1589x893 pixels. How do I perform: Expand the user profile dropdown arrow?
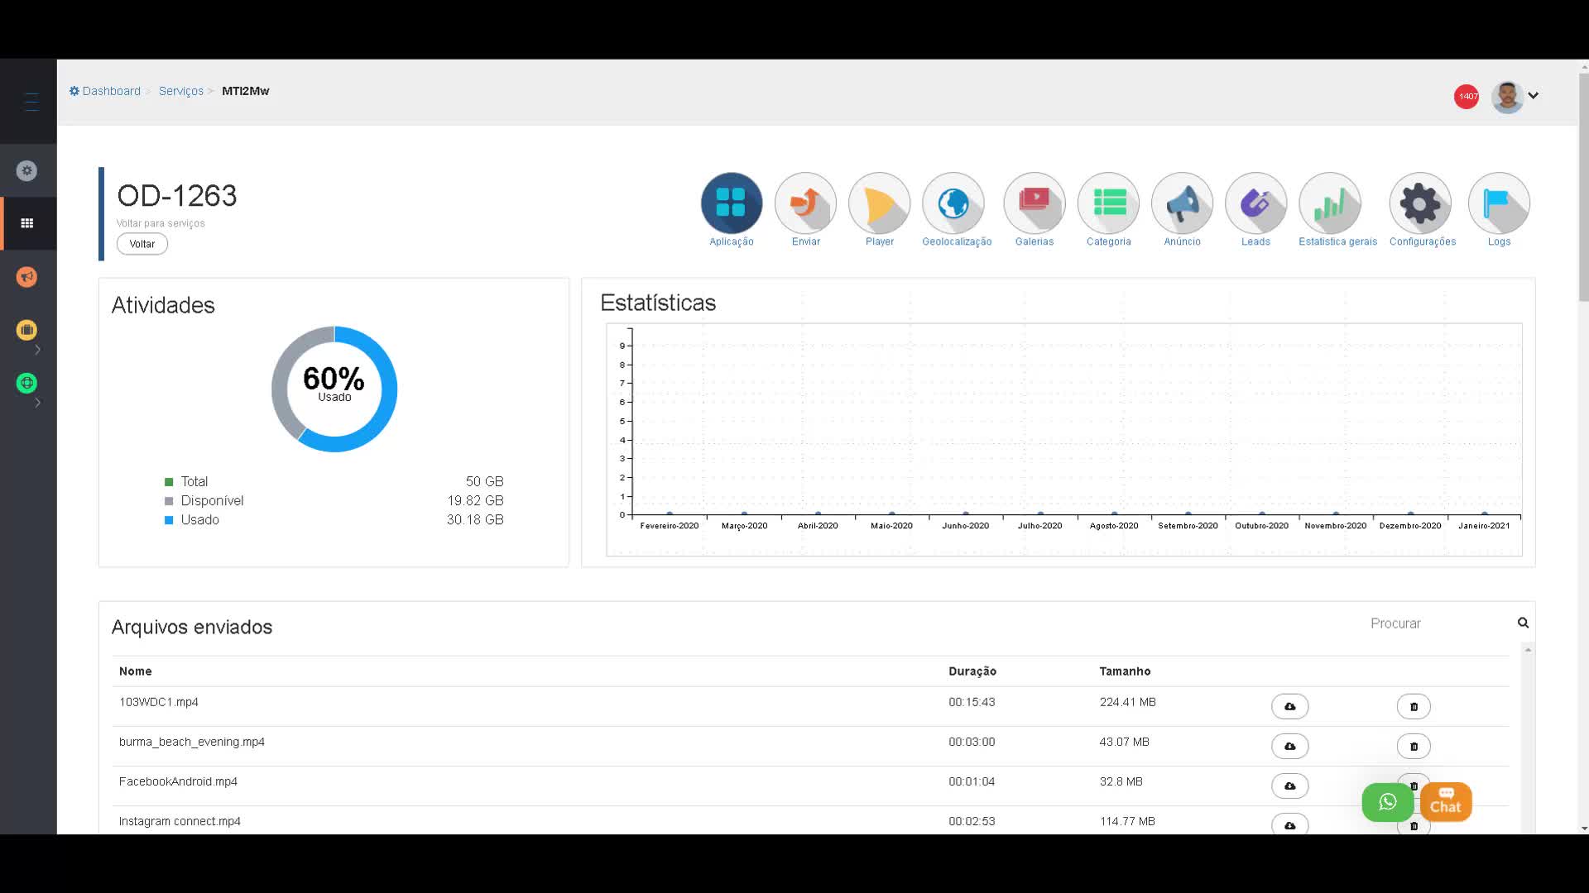pyautogui.click(x=1534, y=96)
